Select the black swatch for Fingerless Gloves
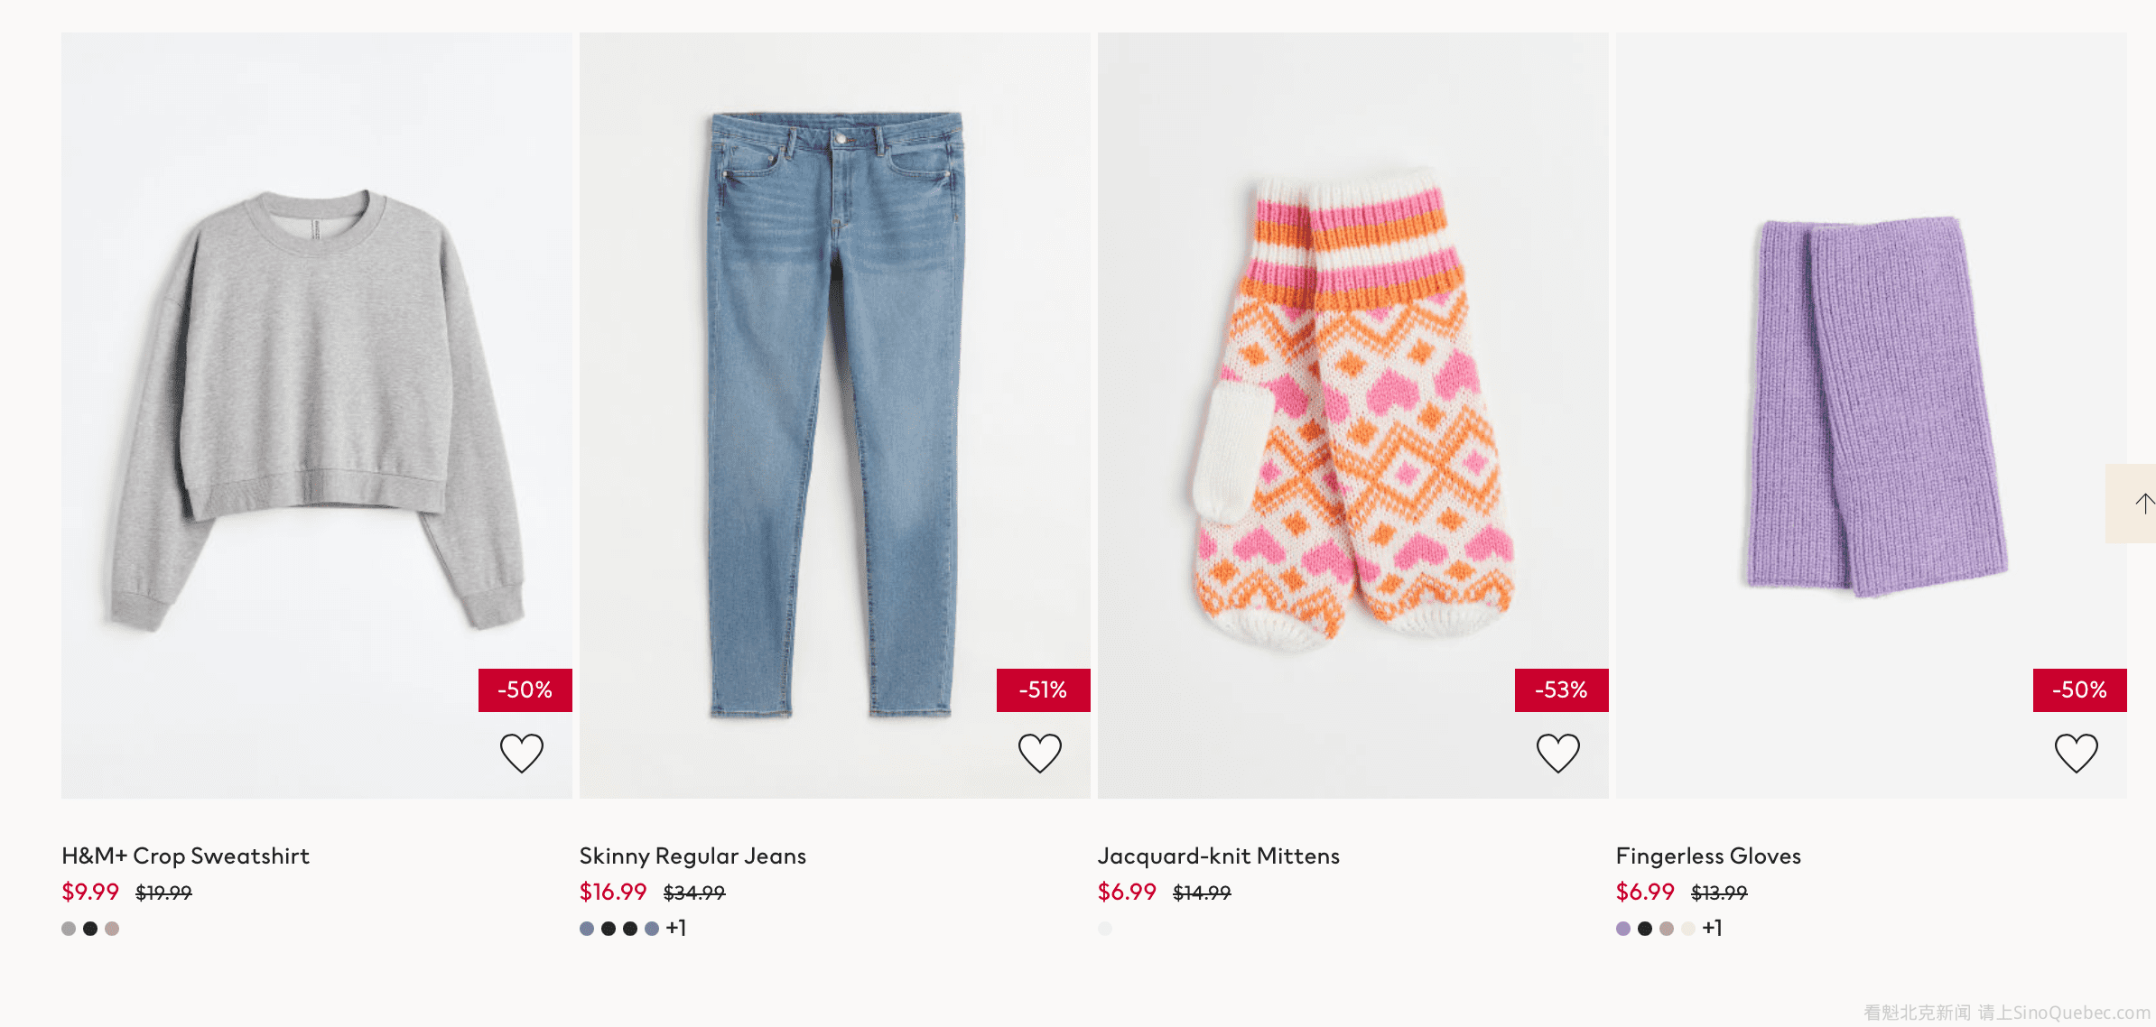Viewport: 2156px width, 1027px height. coord(1645,929)
